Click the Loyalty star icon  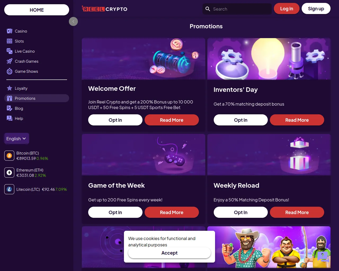[x=10, y=88]
